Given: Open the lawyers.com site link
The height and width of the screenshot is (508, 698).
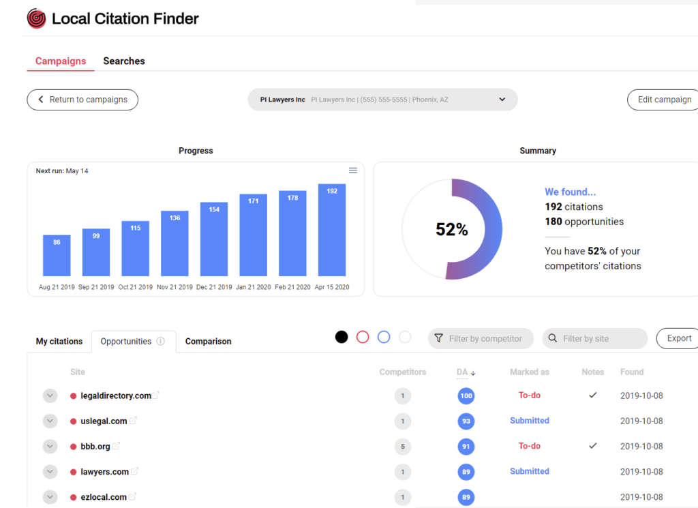Looking at the screenshot, I should (104, 472).
